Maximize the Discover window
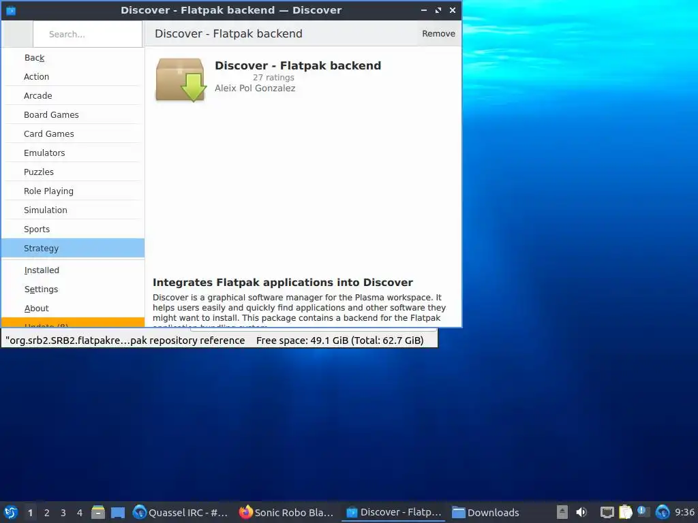Screen dimensions: 698x523 pos(438,10)
